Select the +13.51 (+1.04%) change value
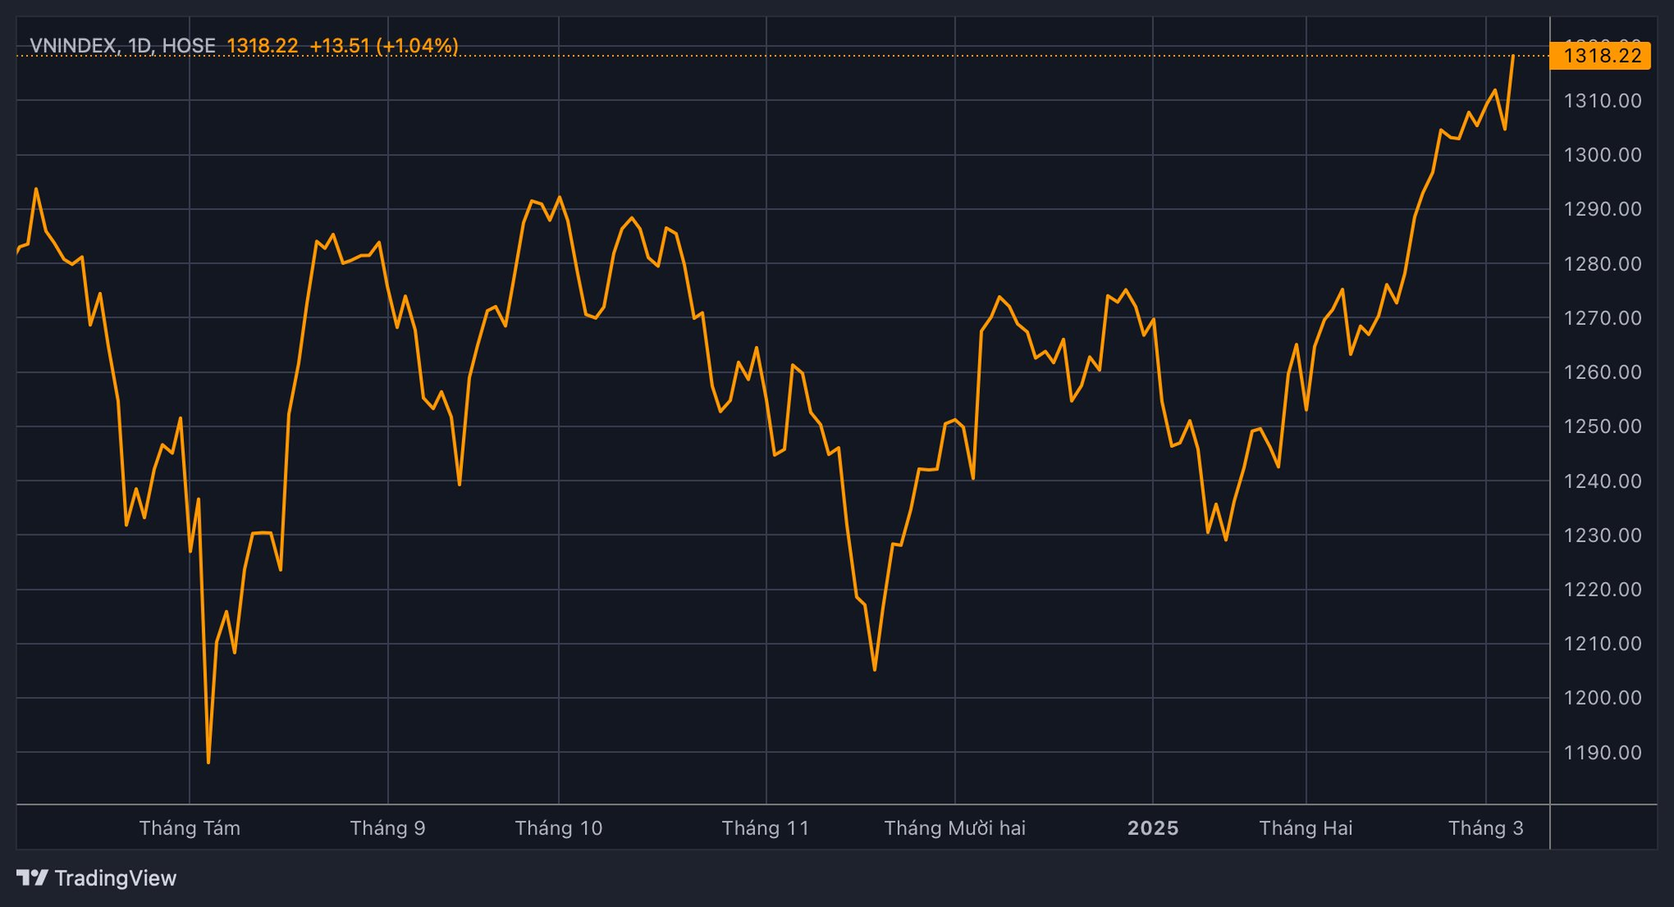Image resolution: width=1674 pixels, height=907 pixels. click(x=384, y=45)
